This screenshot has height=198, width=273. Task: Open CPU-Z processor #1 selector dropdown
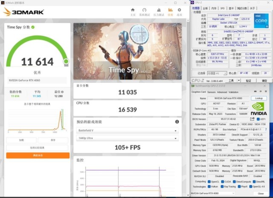point(217,73)
